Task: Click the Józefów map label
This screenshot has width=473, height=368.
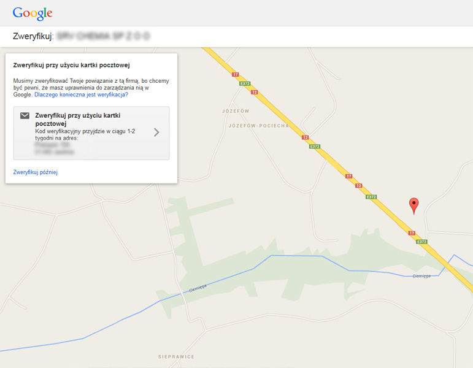Action: [236, 111]
